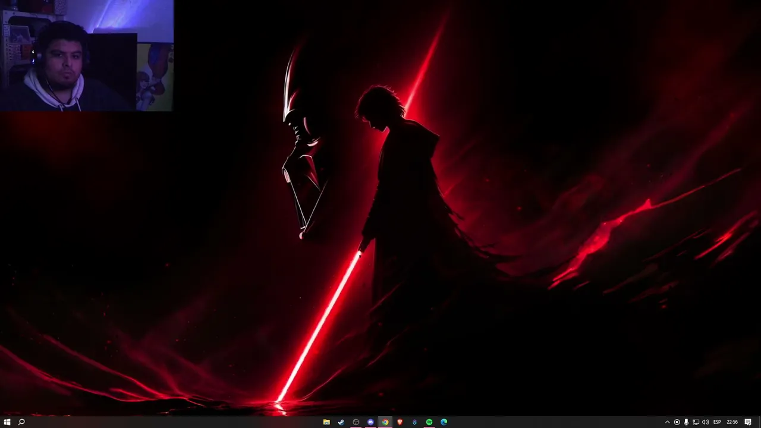This screenshot has width=761, height=428.
Task: Open microphone tray icon
Action: 686,422
